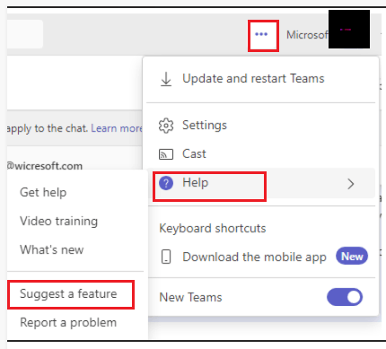Turn off the New Teams toggle
The width and height of the screenshot is (386, 349).
tap(345, 297)
